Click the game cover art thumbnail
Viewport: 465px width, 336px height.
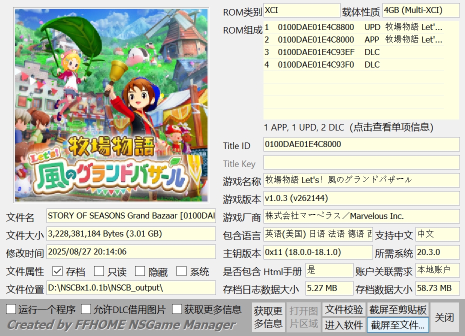(111, 104)
